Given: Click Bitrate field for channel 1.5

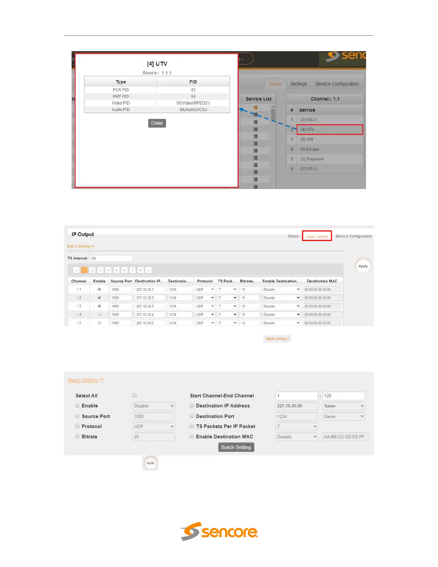Looking at the screenshot, I should click(x=249, y=323).
